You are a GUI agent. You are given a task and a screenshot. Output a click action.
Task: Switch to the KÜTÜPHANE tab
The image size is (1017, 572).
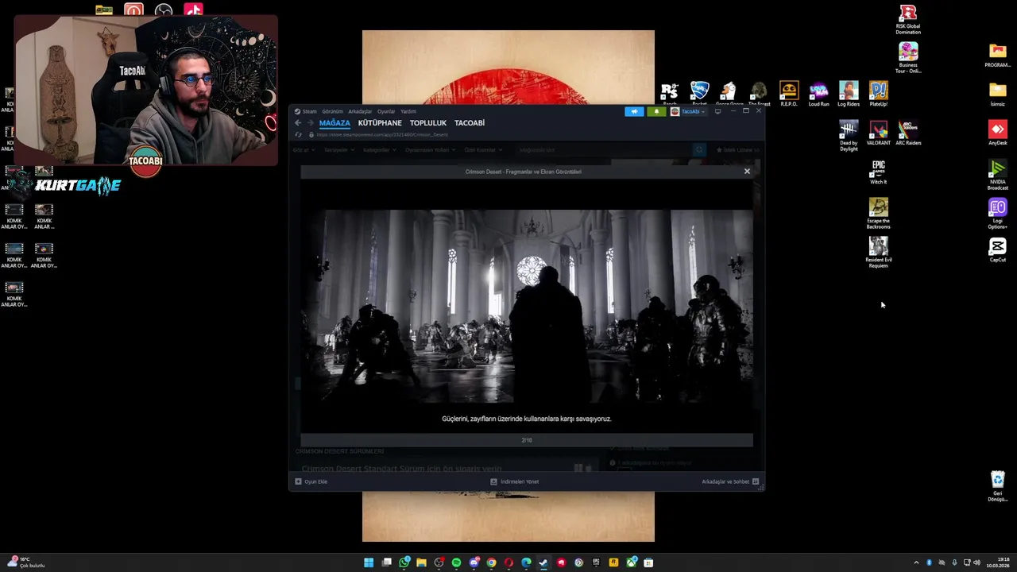(x=380, y=123)
